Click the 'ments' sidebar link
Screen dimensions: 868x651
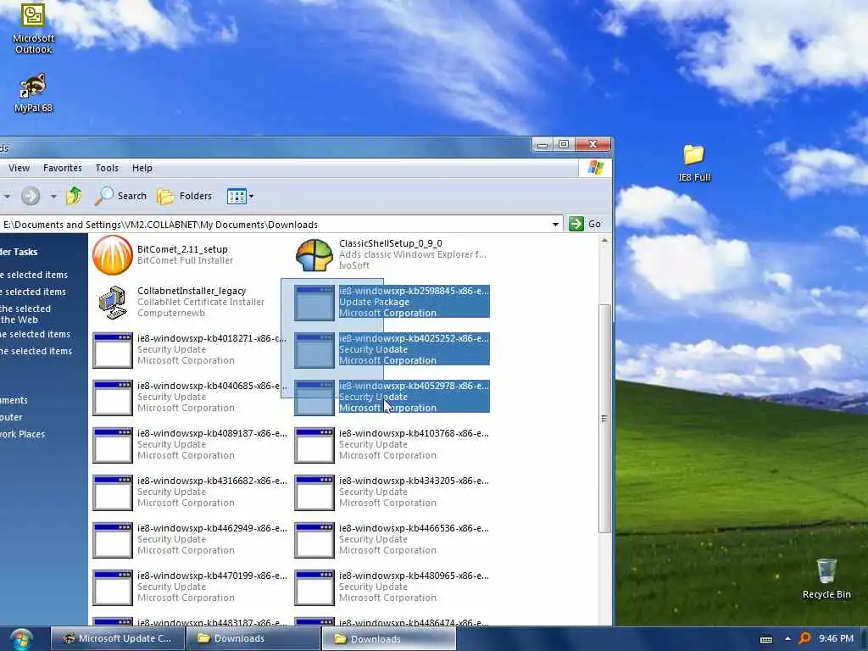[x=14, y=400]
